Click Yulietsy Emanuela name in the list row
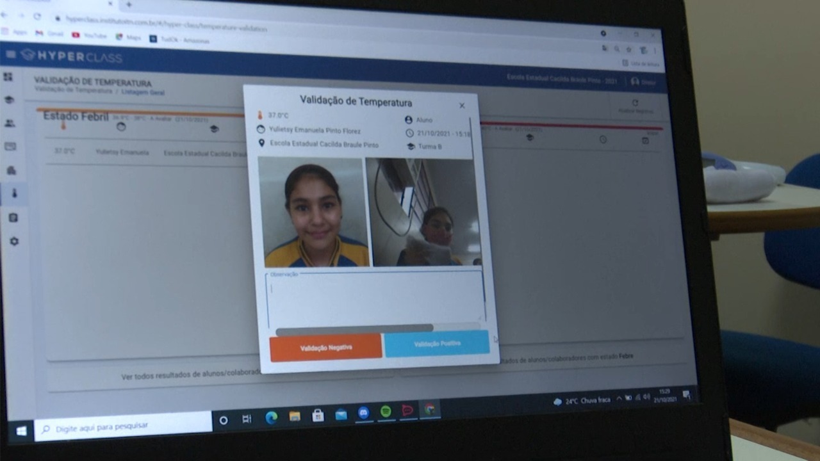Screen dimensions: 820x461 122,152
